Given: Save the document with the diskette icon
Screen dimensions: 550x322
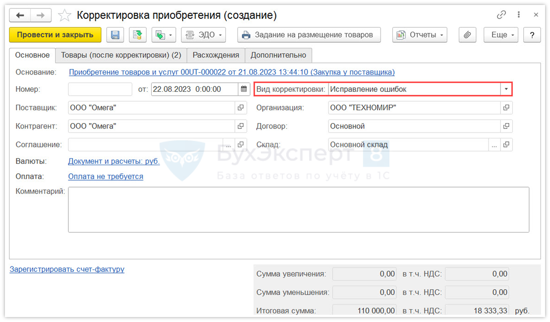Looking at the screenshot, I should point(115,35).
